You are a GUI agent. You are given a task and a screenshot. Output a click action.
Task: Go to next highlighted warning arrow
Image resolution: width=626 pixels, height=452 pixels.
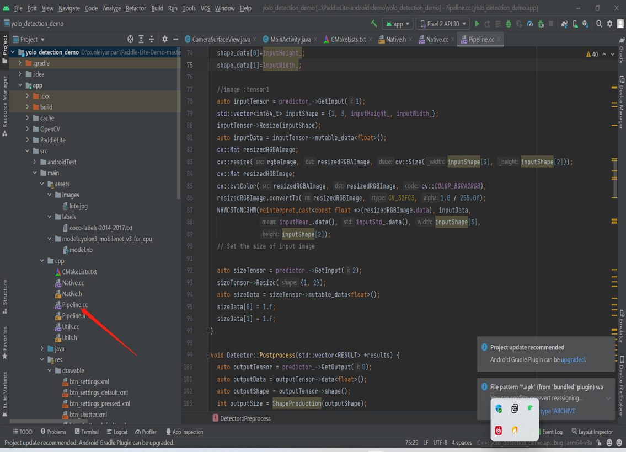612,54
